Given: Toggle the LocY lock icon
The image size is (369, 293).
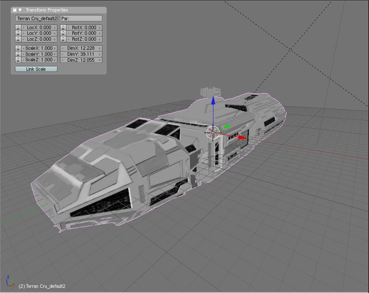Looking at the screenshot, I should tap(18, 33).
